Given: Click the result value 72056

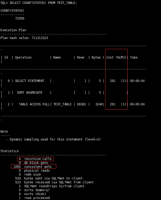Looking at the screenshot, I should pos(20,18).
